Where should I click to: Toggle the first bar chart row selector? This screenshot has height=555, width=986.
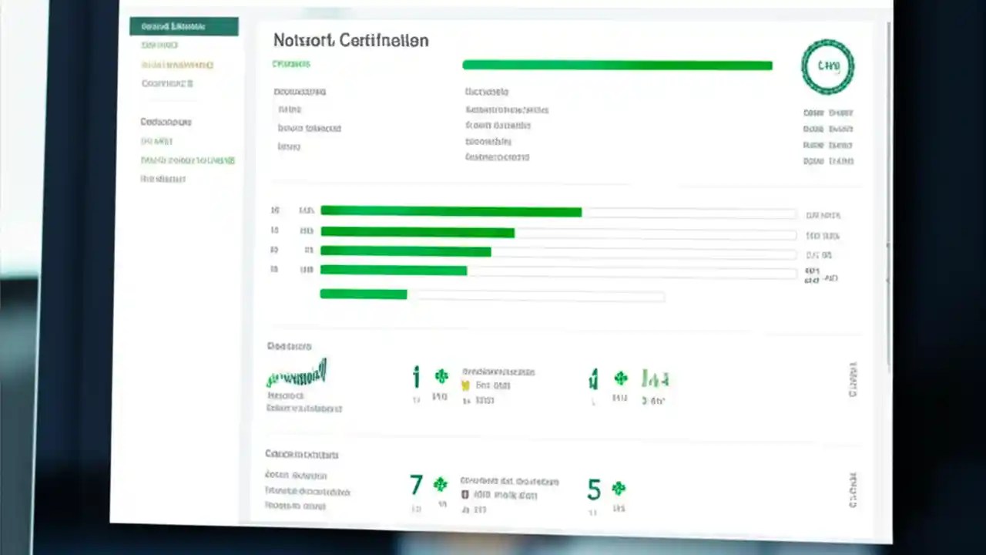point(274,210)
